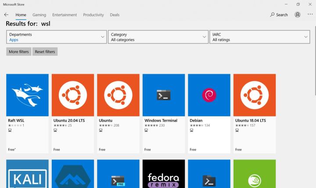Image resolution: width=316 pixels, height=188 pixels.
Task: Click the PC device icon under Windows Terminal
Action: click(x=146, y=130)
